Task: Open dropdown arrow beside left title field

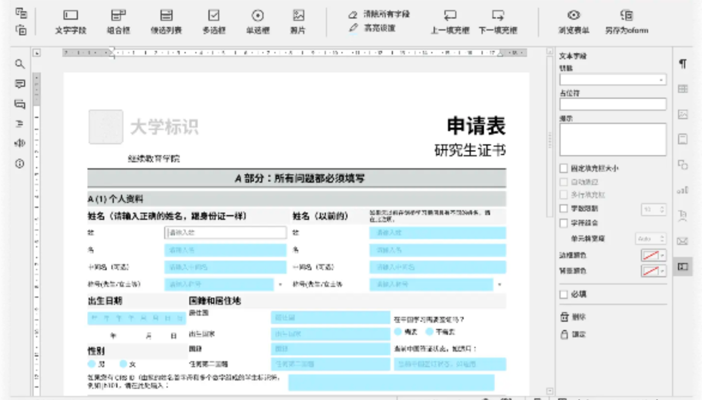Action: (x=280, y=284)
